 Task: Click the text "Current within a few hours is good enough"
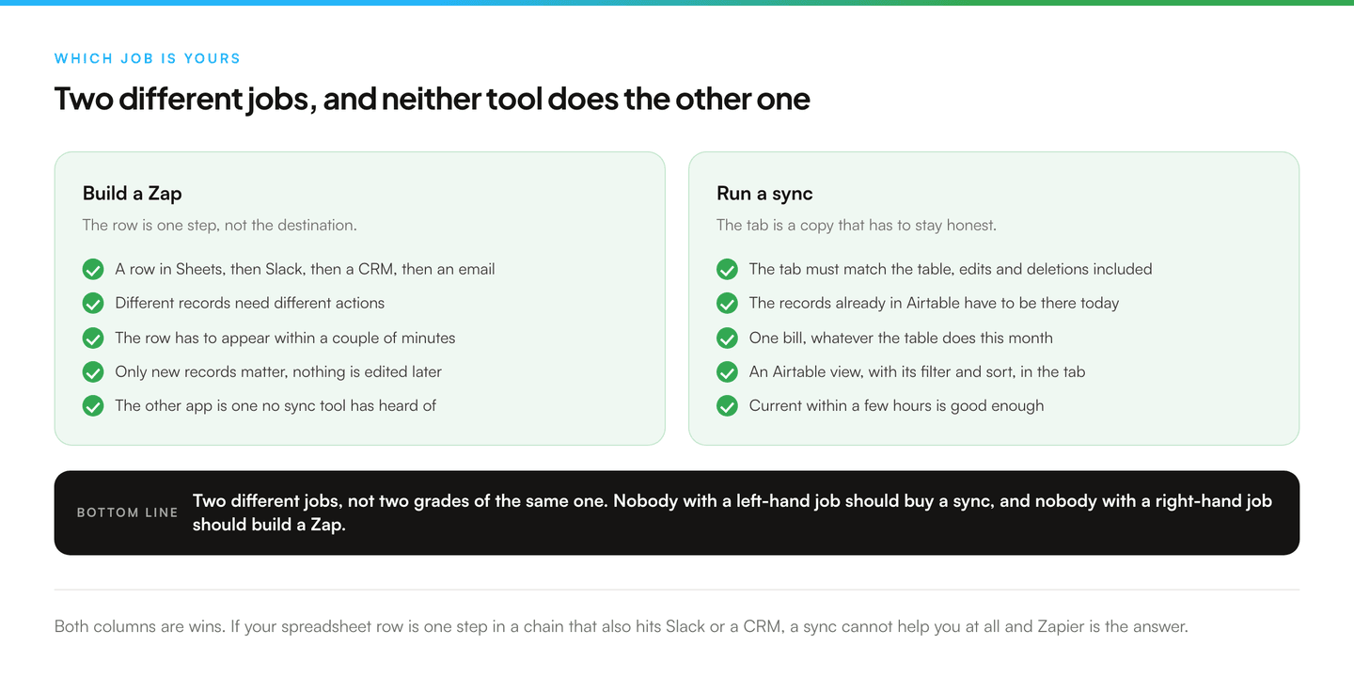click(897, 406)
